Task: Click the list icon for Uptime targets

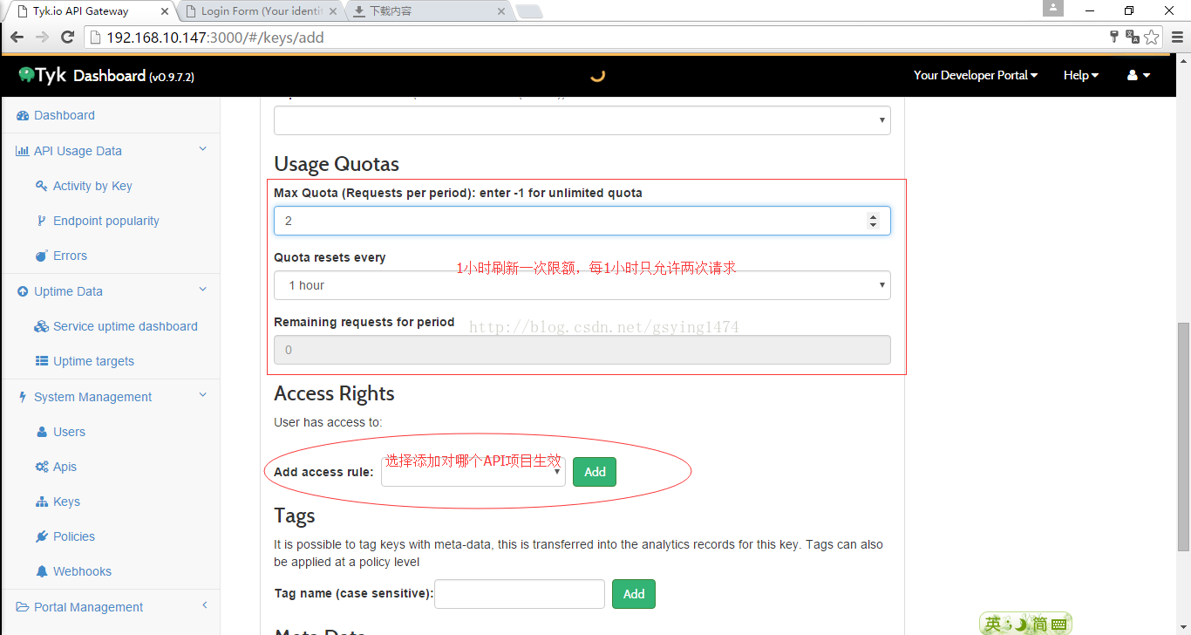Action: coord(41,361)
